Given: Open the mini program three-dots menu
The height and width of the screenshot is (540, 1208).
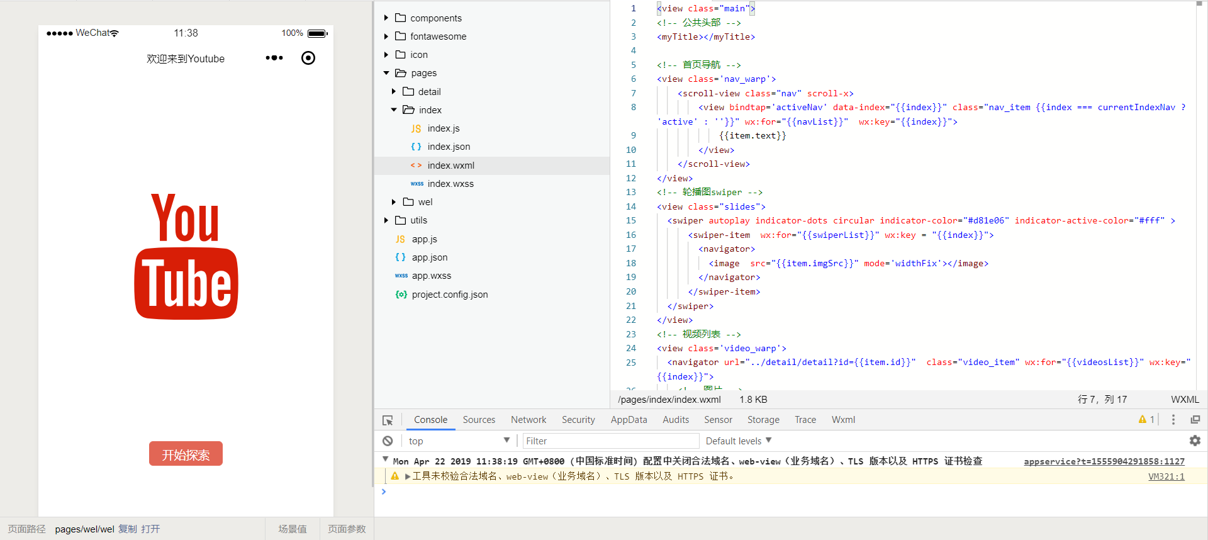Looking at the screenshot, I should point(274,58).
